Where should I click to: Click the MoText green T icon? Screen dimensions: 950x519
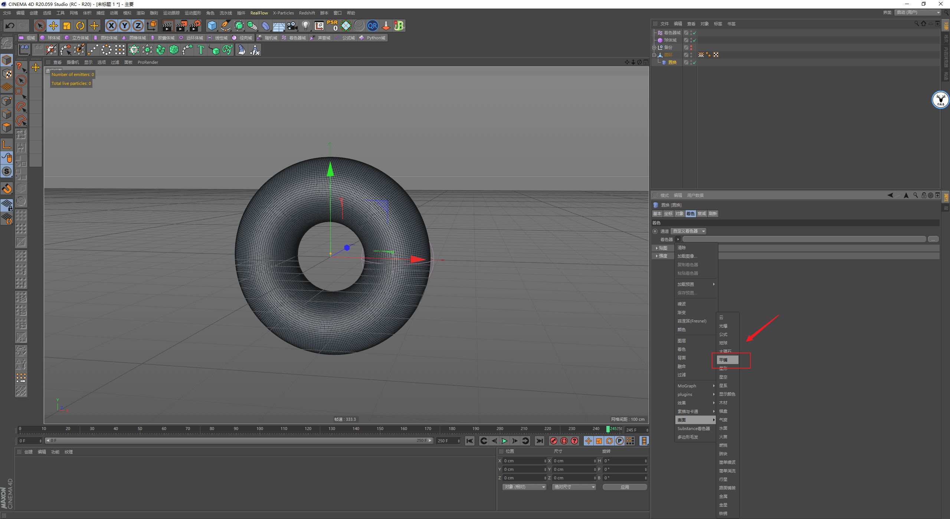pyautogui.click(x=201, y=50)
